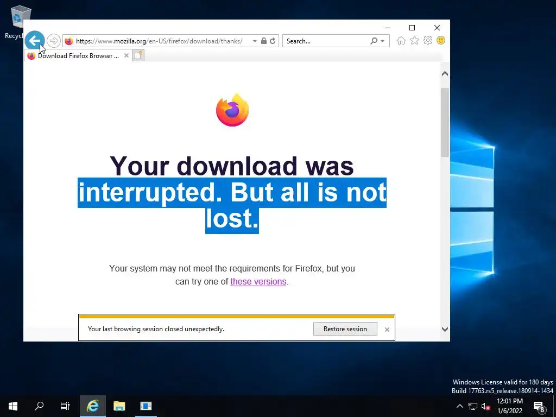Click the smiley feedback icon
This screenshot has height=417, width=556.
click(x=441, y=40)
